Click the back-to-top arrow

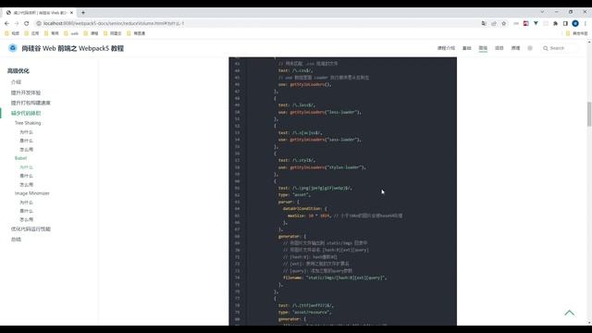click(x=570, y=313)
